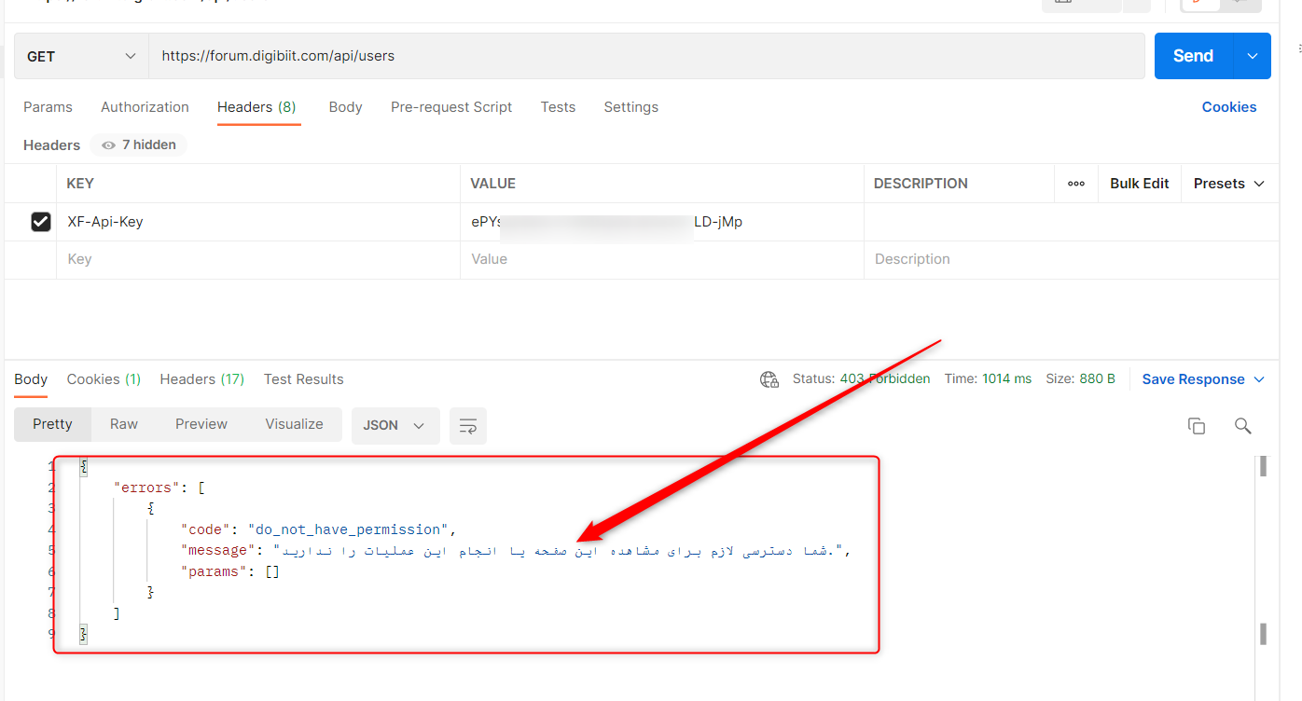Image resolution: width=1302 pixels, height=701 pixels.
Task: Expand the Save Response arrow
Action: 1259,379
